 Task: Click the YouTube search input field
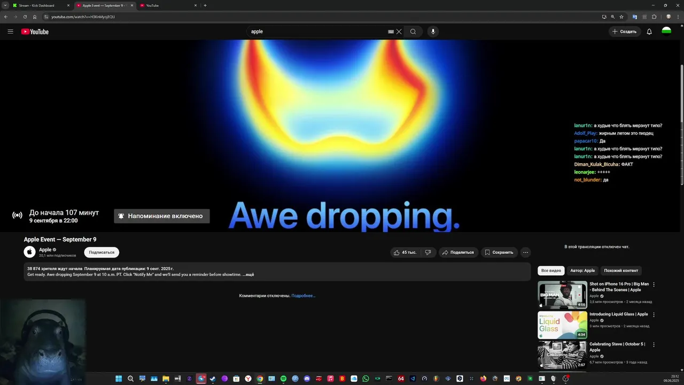coord(318,32)
